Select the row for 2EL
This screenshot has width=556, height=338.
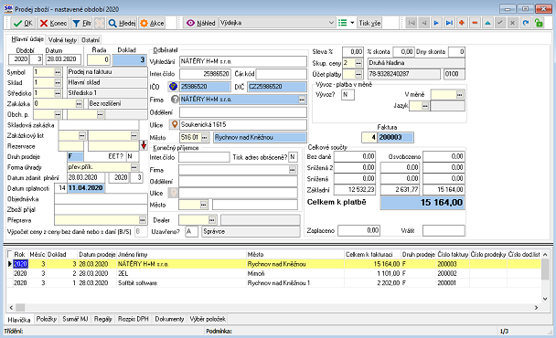[x=273, y=273]
